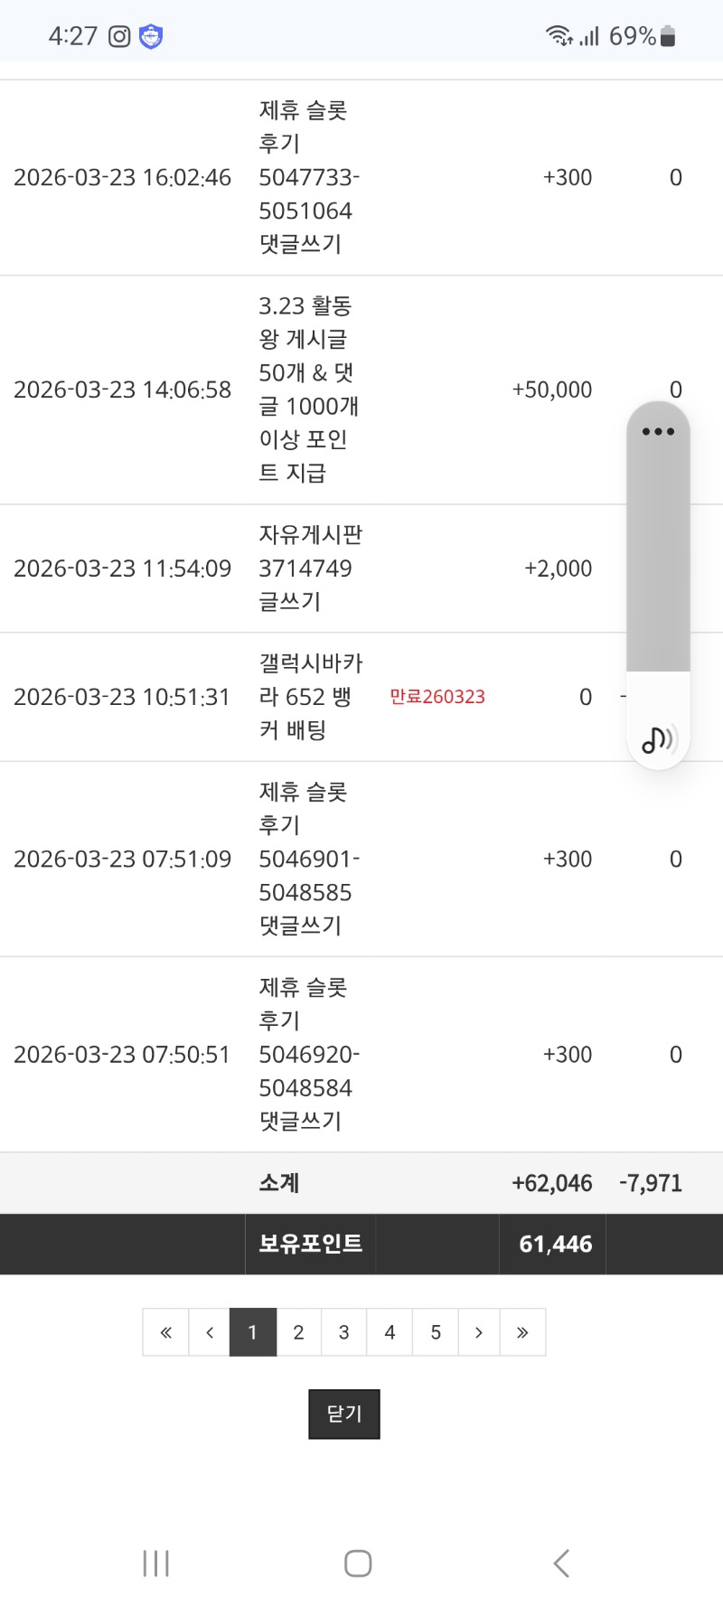Screen dimensions: 723x1607
Task: Tap the media sound note icon
Action: [x=658, y=739]
